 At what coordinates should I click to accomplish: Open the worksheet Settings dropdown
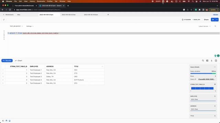click(x=30, y=26)
